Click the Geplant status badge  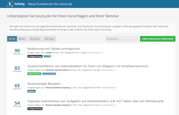coord(31,91)
